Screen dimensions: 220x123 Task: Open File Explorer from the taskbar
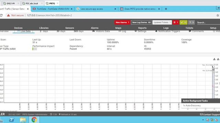coord(23,120)
